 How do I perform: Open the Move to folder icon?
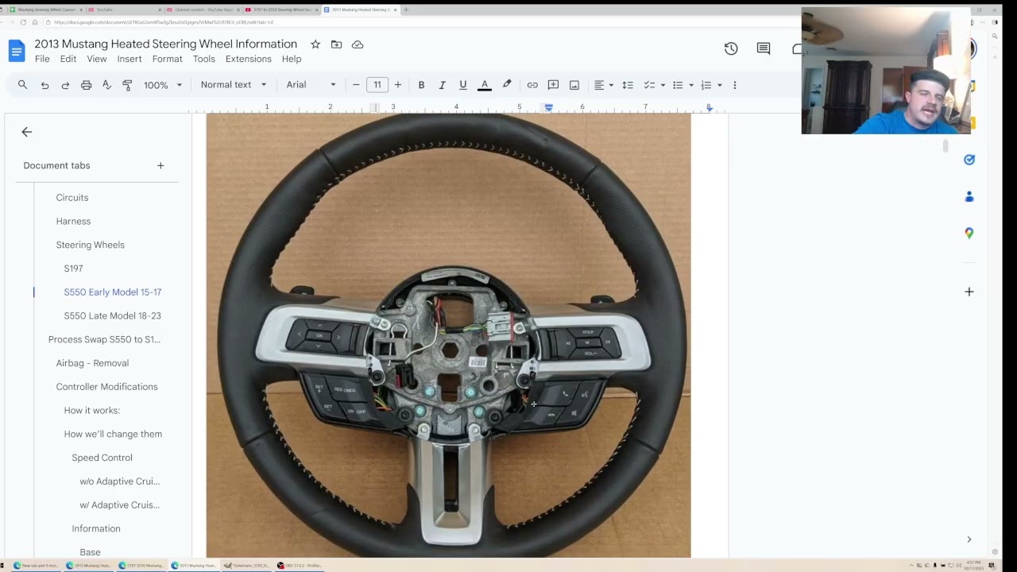[336, 44]
